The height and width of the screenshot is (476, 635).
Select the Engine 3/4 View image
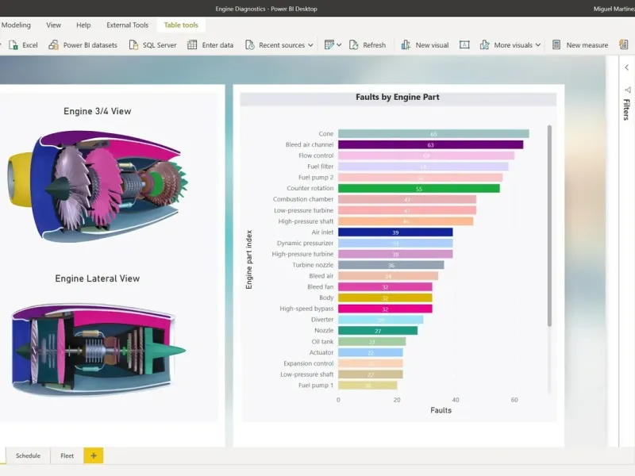[x=98, y=186]
